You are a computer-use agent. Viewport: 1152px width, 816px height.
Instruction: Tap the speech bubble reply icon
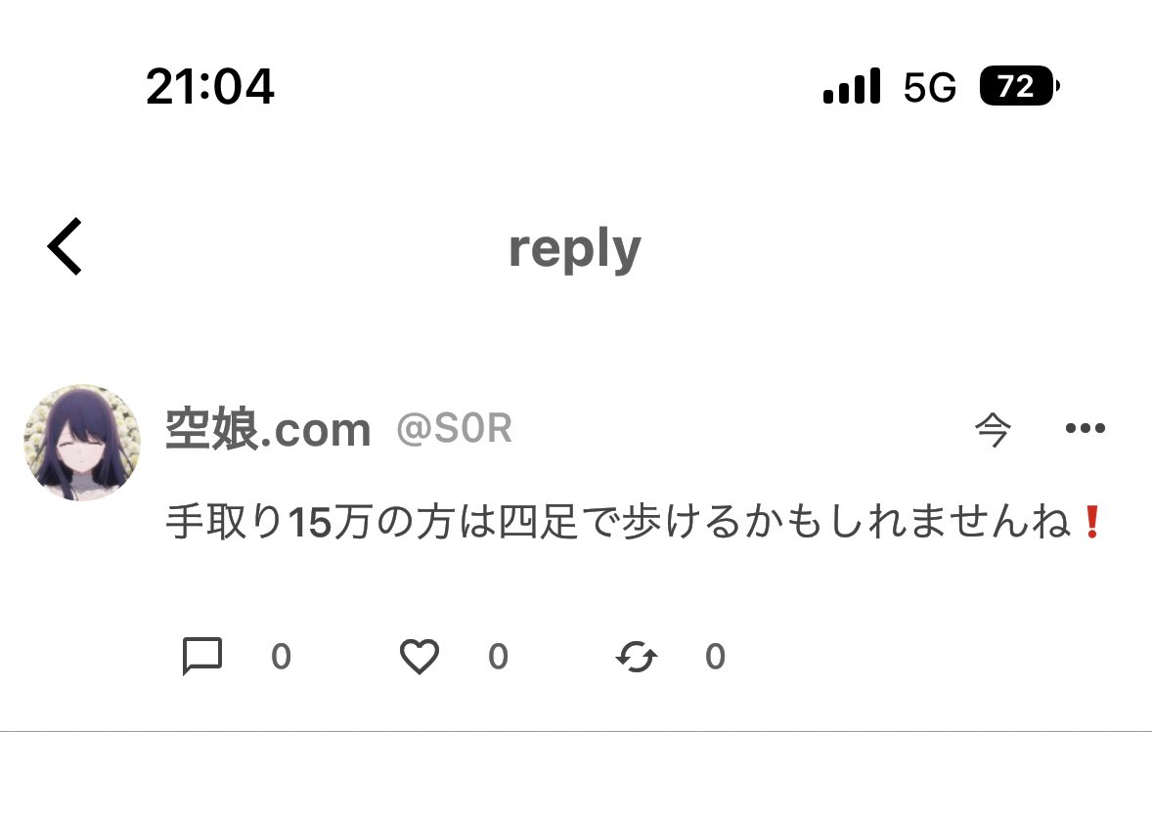pos(202,656)
